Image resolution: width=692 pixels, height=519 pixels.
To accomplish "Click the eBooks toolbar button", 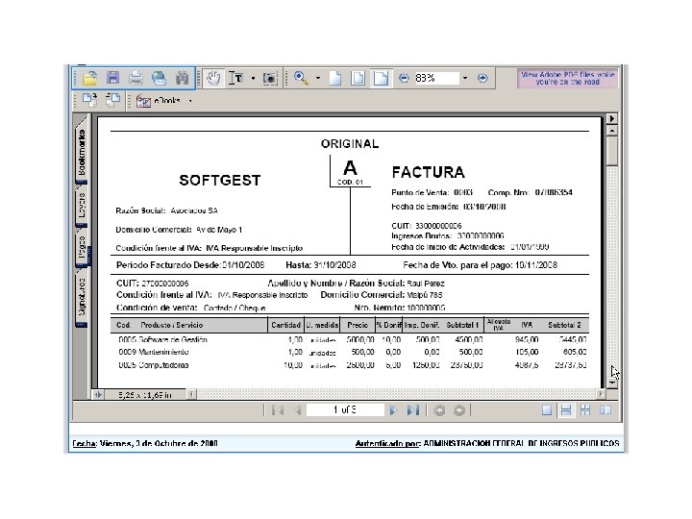I will 159,101.
